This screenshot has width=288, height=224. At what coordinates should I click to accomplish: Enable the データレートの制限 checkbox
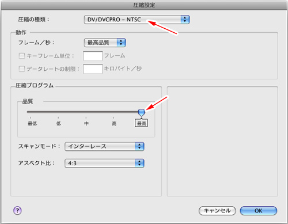click(x=22, y=69)
